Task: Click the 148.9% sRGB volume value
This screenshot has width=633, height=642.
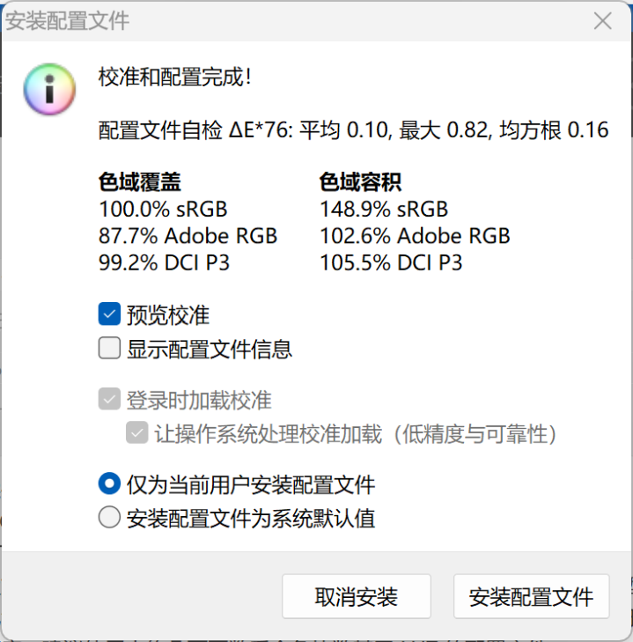Action: (x=384, y=210)
